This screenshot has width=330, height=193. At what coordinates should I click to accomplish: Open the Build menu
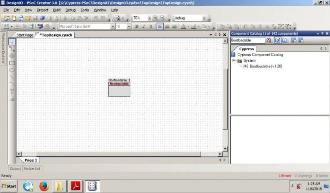pyautogui.click(x=56, y=10)
